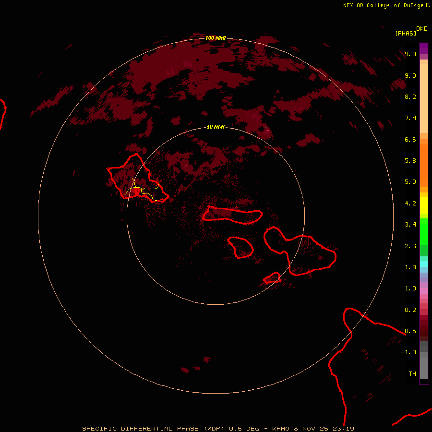Pick the 6.6 legend value

tap(410, 139)
